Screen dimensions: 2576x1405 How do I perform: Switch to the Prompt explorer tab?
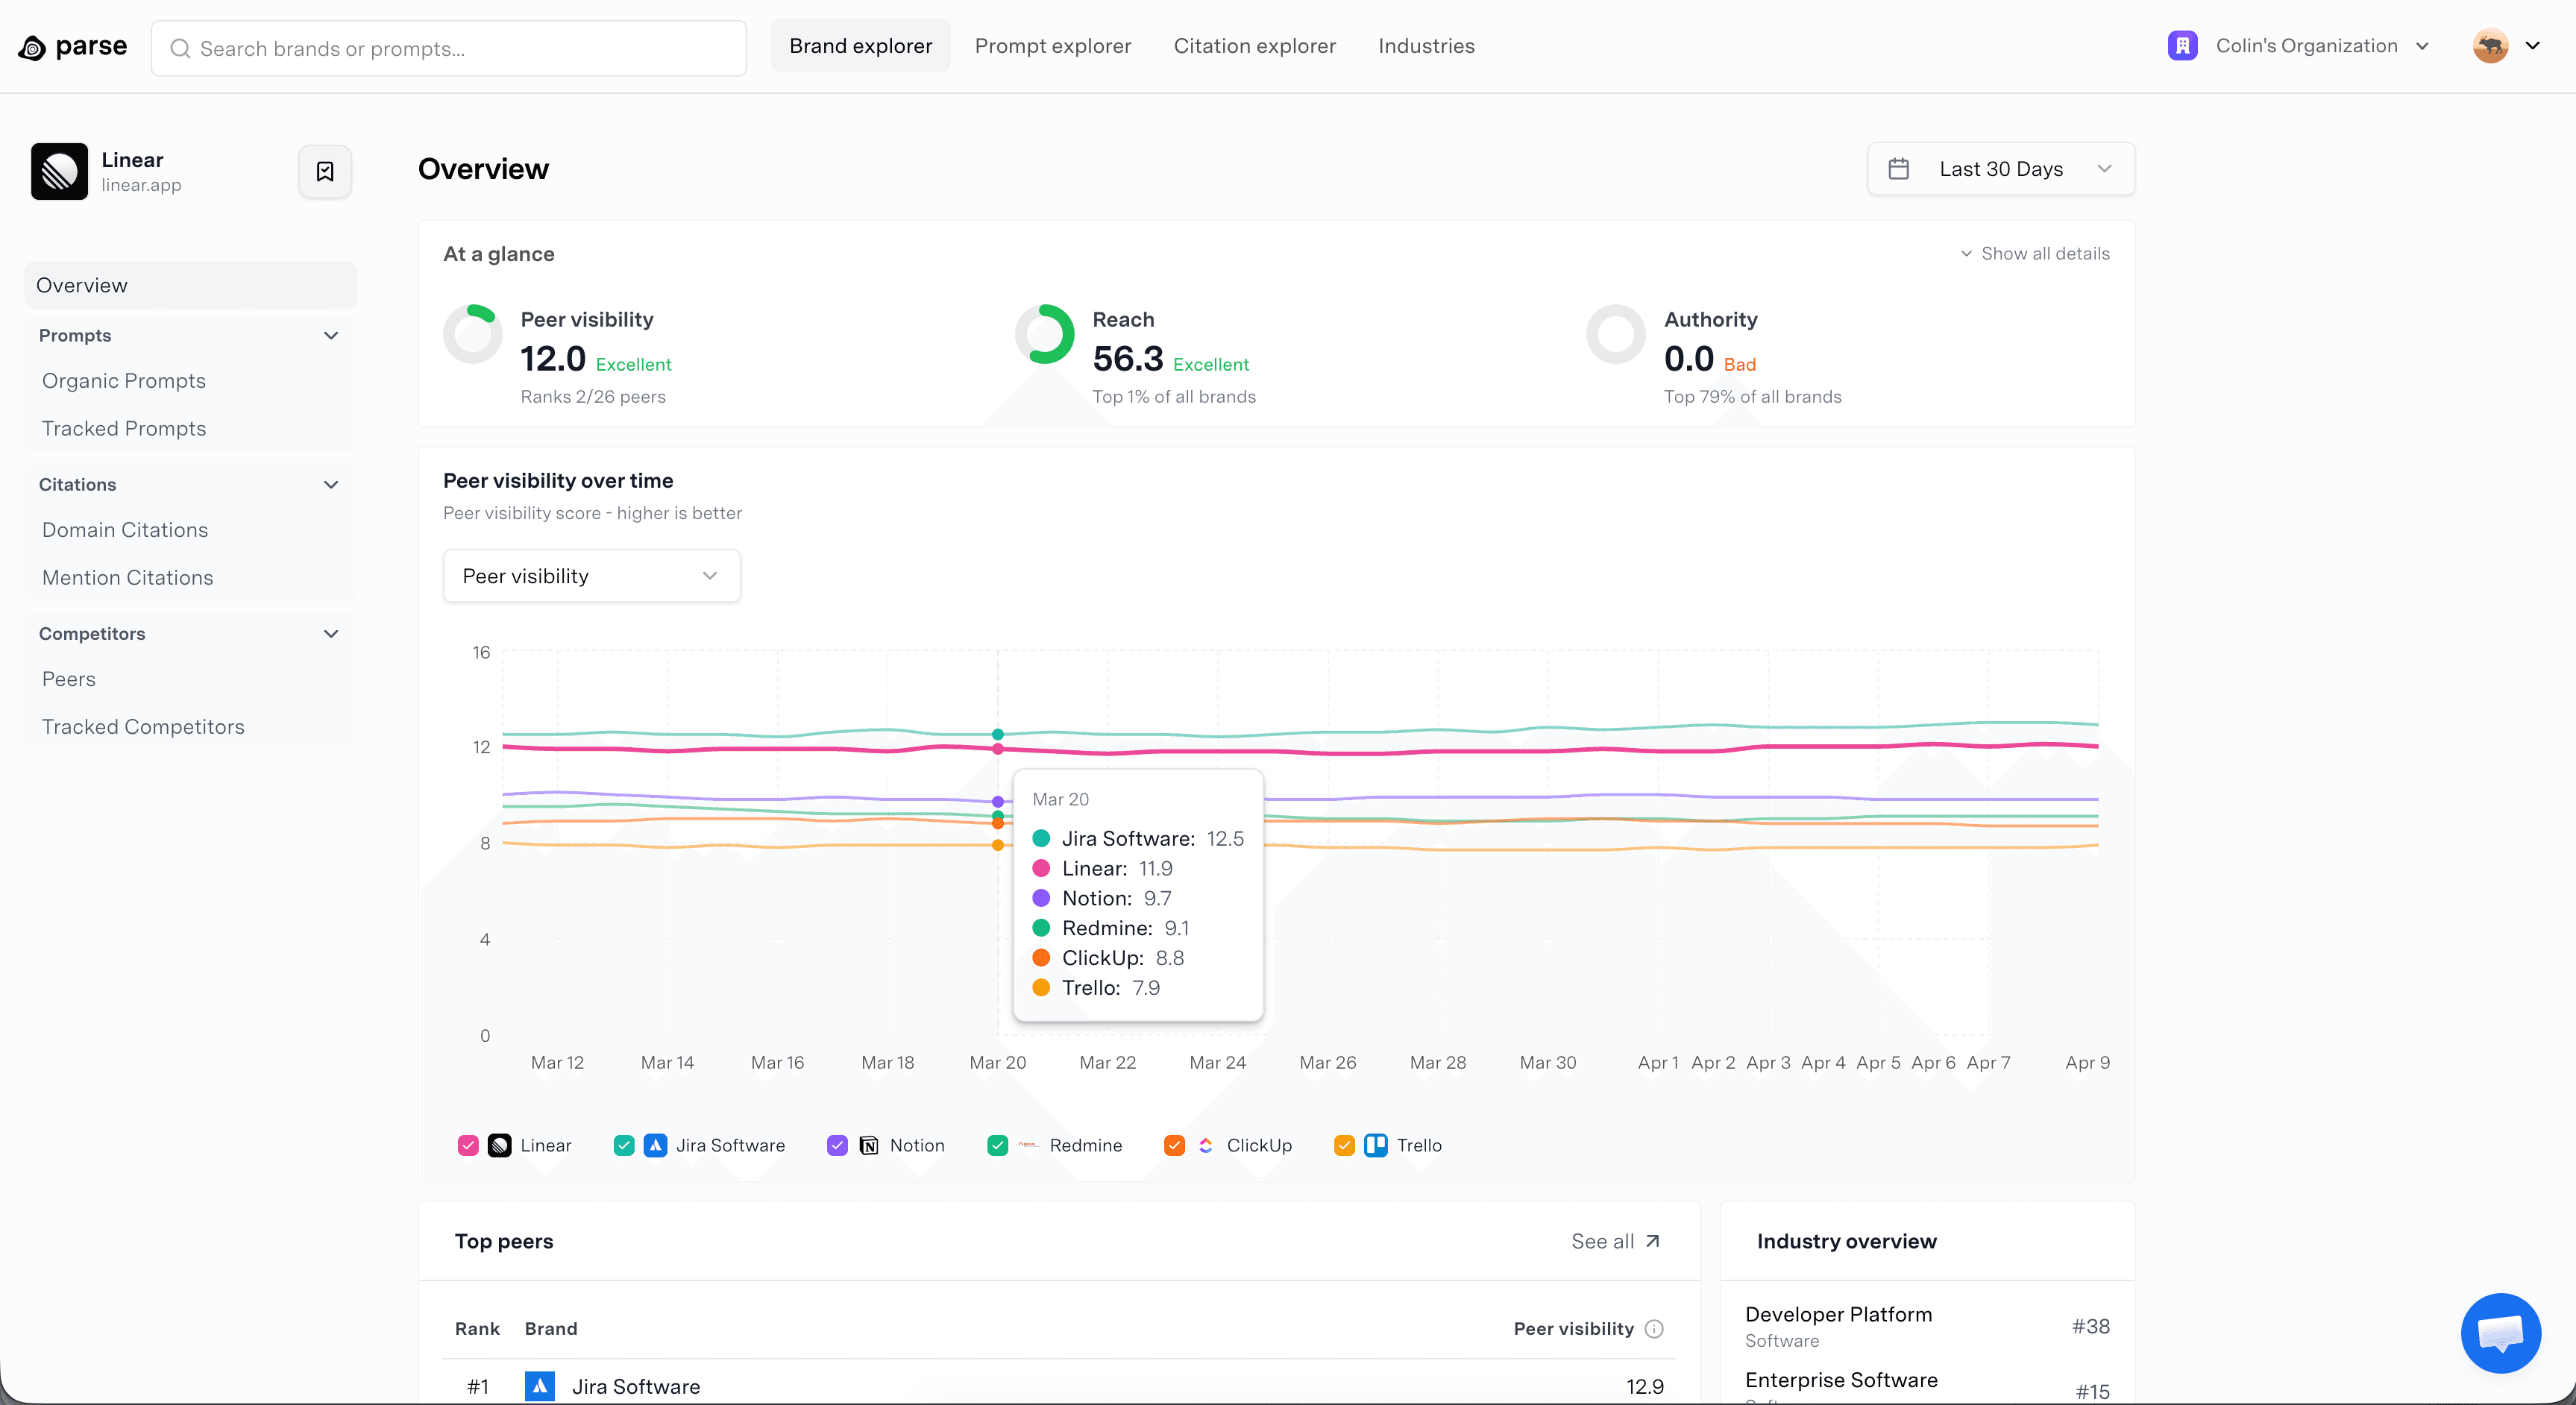coord(1052,46)
